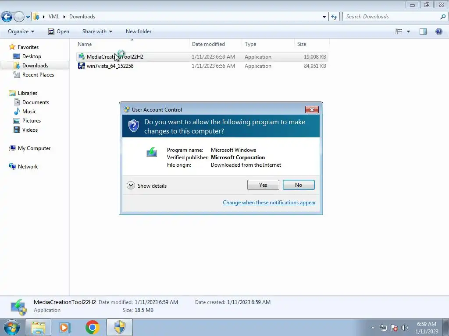Screen dimensions: 449x336
Task: Click the Refresh button beside address bar
Action: click(334, 17)
